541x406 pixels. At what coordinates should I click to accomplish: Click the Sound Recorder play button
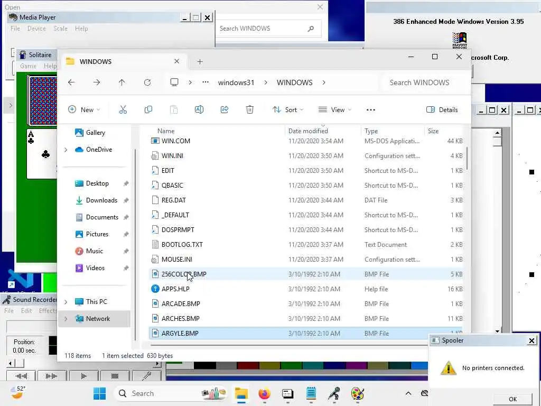pos(84,376)
